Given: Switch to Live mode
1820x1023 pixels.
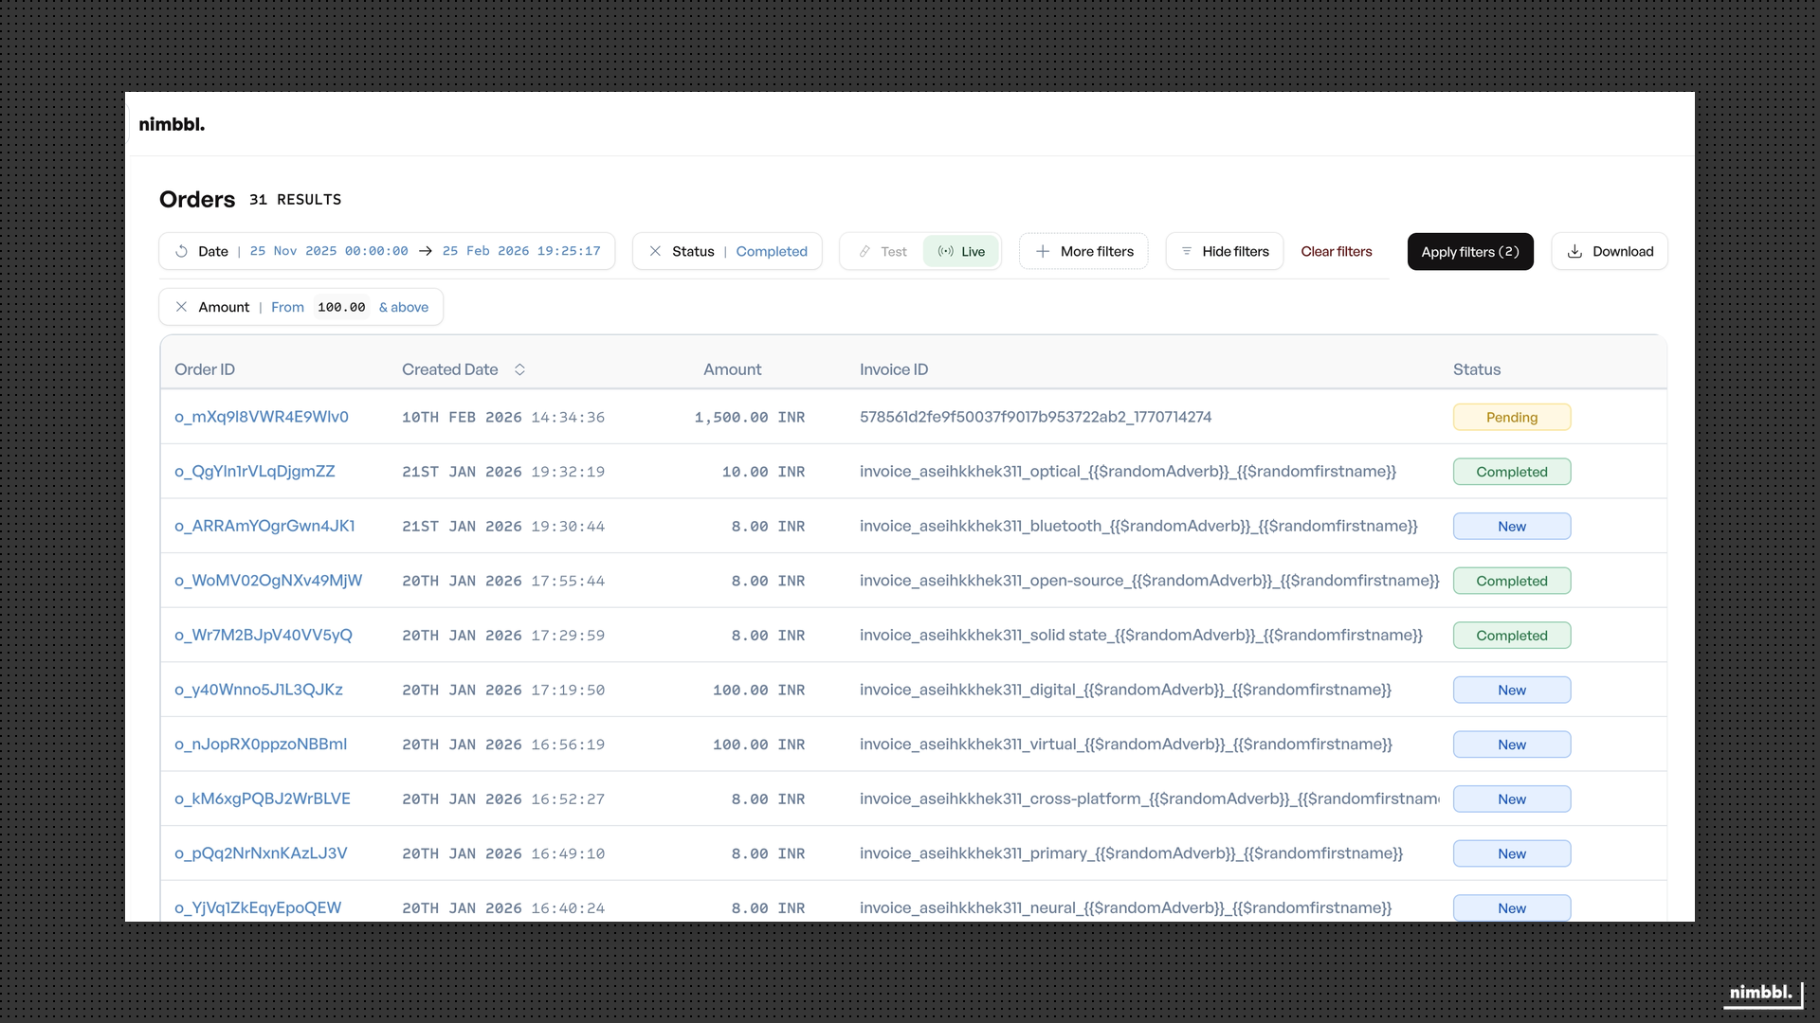Looking at the screenshot, I should click(961, 251).
